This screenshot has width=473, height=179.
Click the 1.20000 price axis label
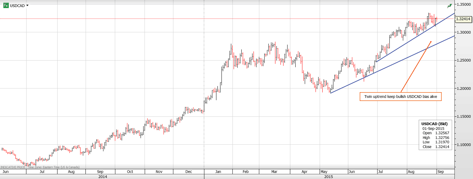point(464,88)
